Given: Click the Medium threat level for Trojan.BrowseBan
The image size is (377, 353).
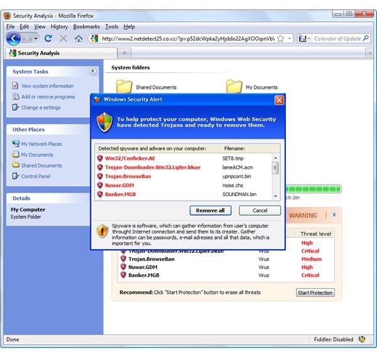Looking at the screenshot, I should [312, 259].
